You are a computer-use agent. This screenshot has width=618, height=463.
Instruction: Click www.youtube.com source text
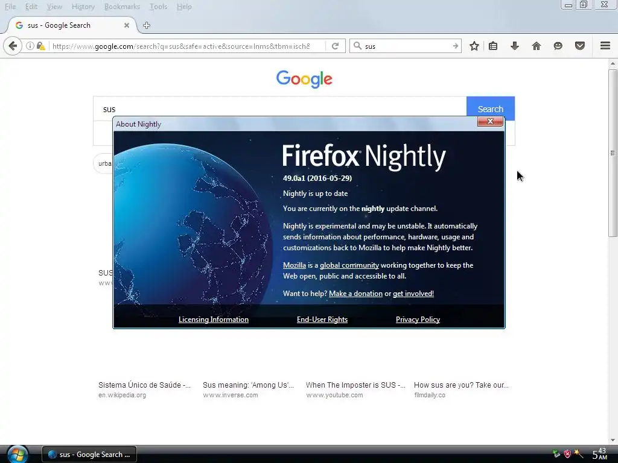(334, 395)
